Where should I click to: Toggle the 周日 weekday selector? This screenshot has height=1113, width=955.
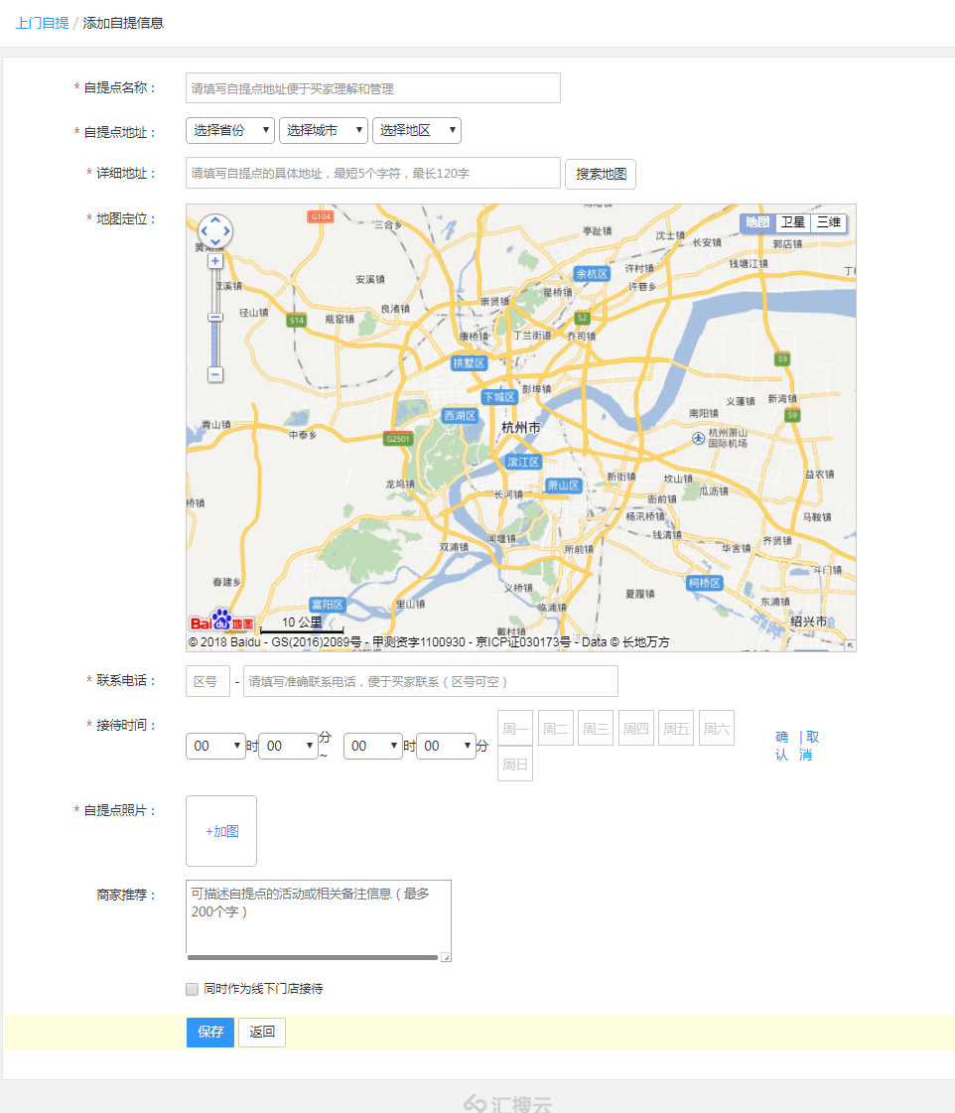[514, 764]
